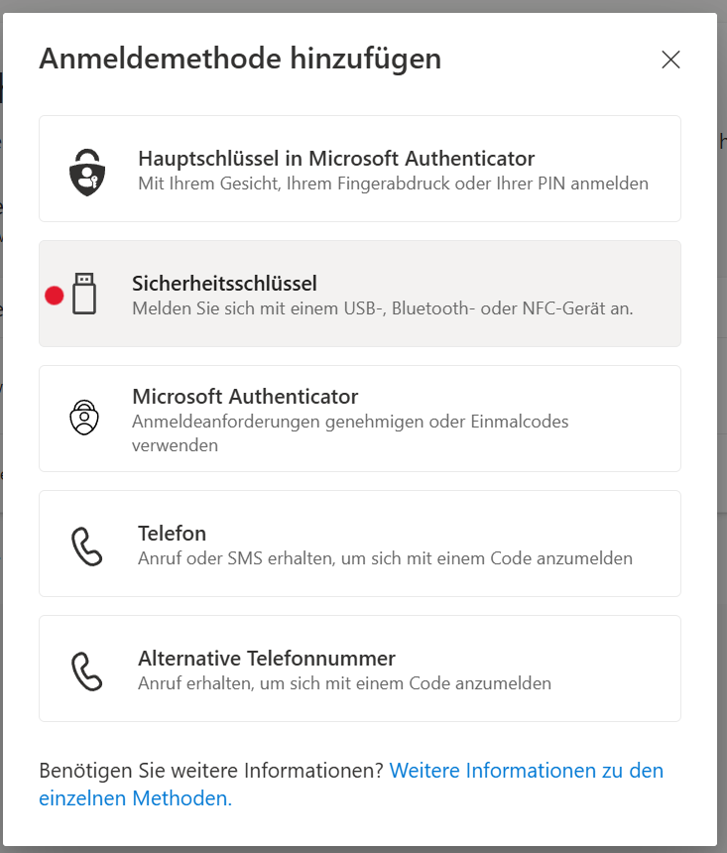Click 'Anruf erhalten, um sich' description text
Image resolution: width=727 pixels, height=853 pixels.
pyautogui.click(x=344, y=683)
